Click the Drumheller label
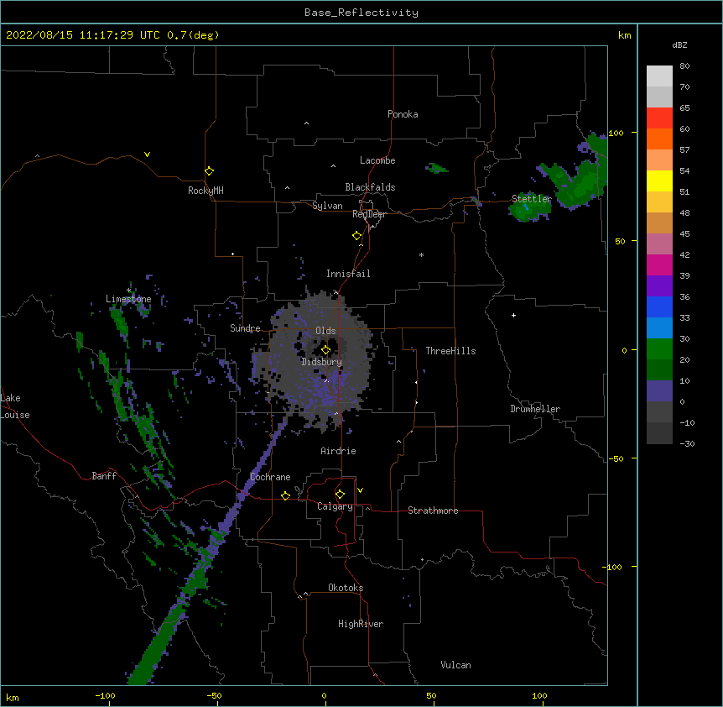The width and height of the screenshot is (723, 707). (535, 409)
